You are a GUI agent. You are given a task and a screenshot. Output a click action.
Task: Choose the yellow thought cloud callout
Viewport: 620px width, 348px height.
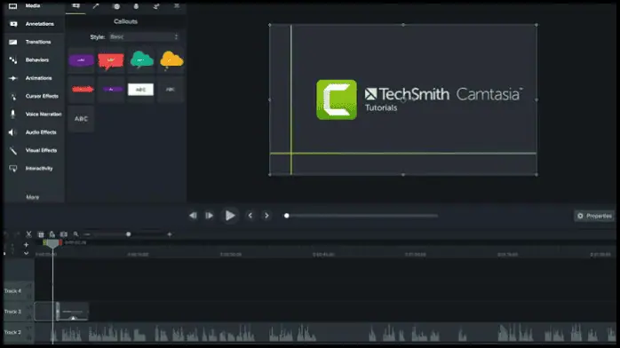click(171, 60)
